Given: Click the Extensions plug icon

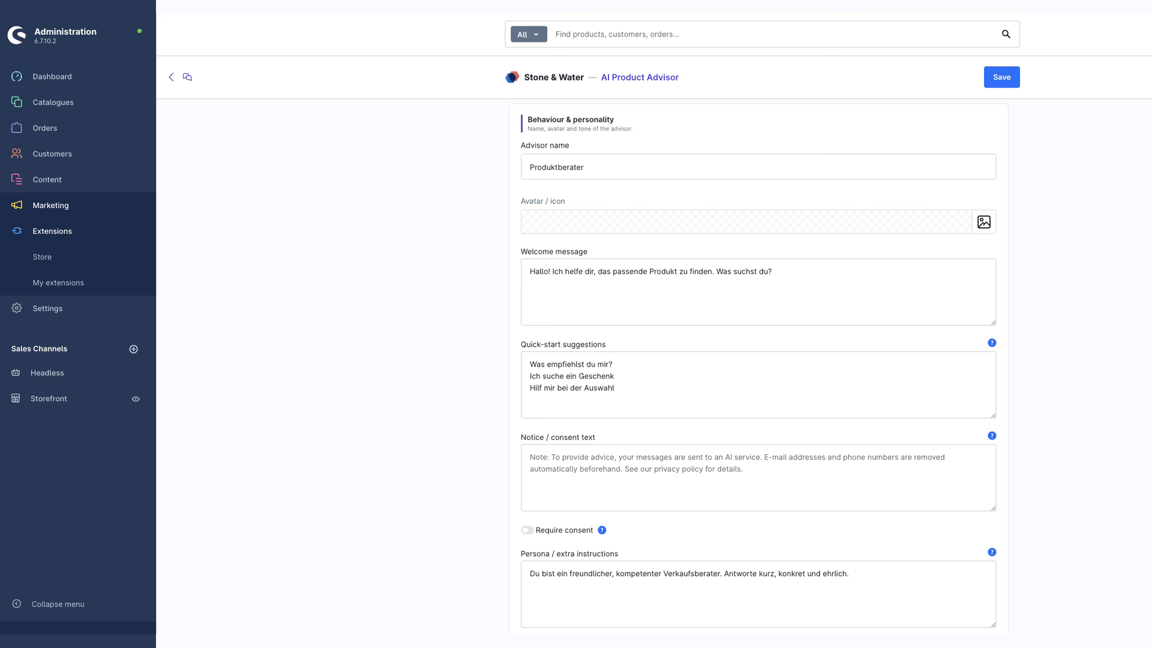Looking at the screenshot, I should pos(17,231).
